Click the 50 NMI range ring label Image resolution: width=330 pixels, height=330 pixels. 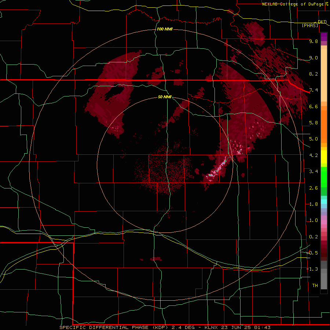[165, 97]
